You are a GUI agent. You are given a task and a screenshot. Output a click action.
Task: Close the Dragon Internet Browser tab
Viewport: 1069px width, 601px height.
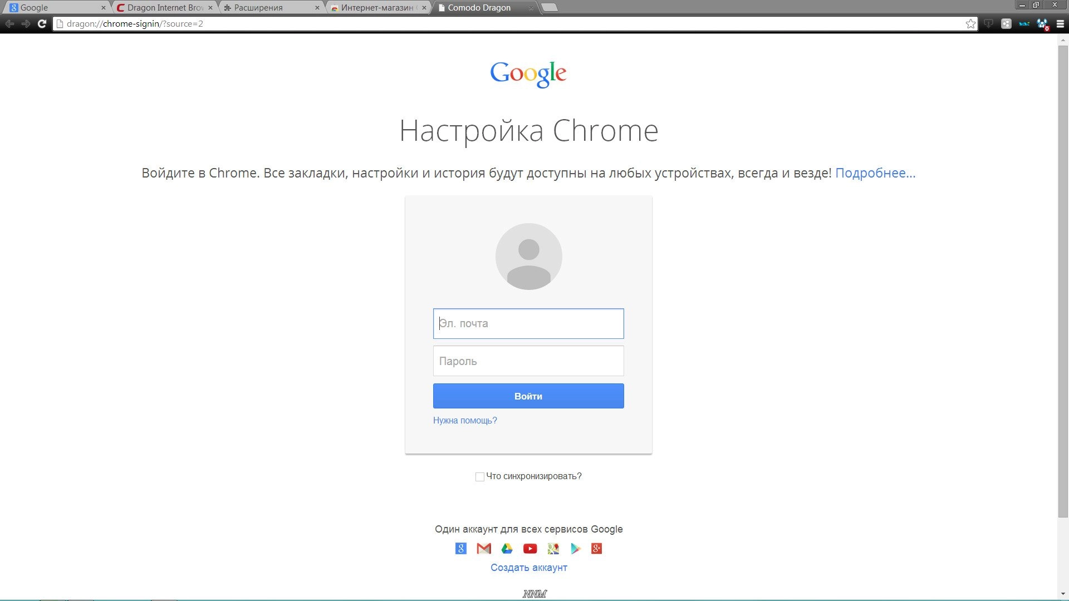pyautogui.click(x=210, y=8)
